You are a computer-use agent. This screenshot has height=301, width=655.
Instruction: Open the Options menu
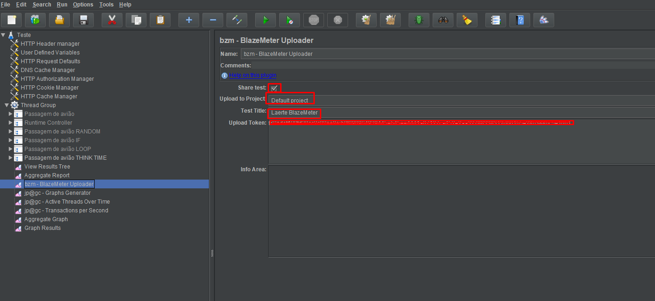click(83, 4)
